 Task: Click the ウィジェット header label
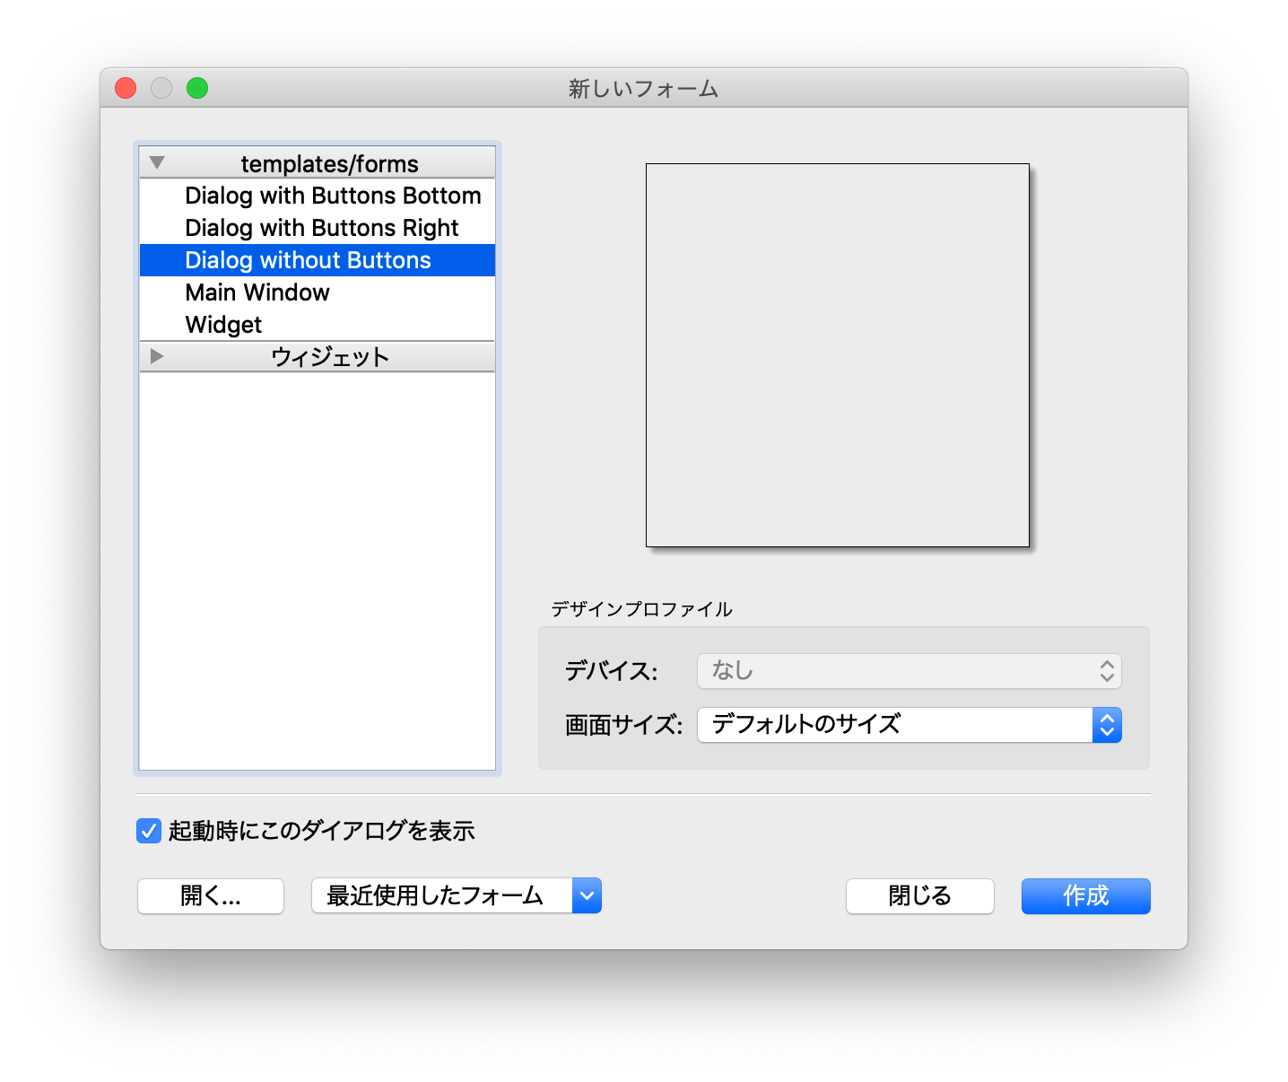coord(330,357)
